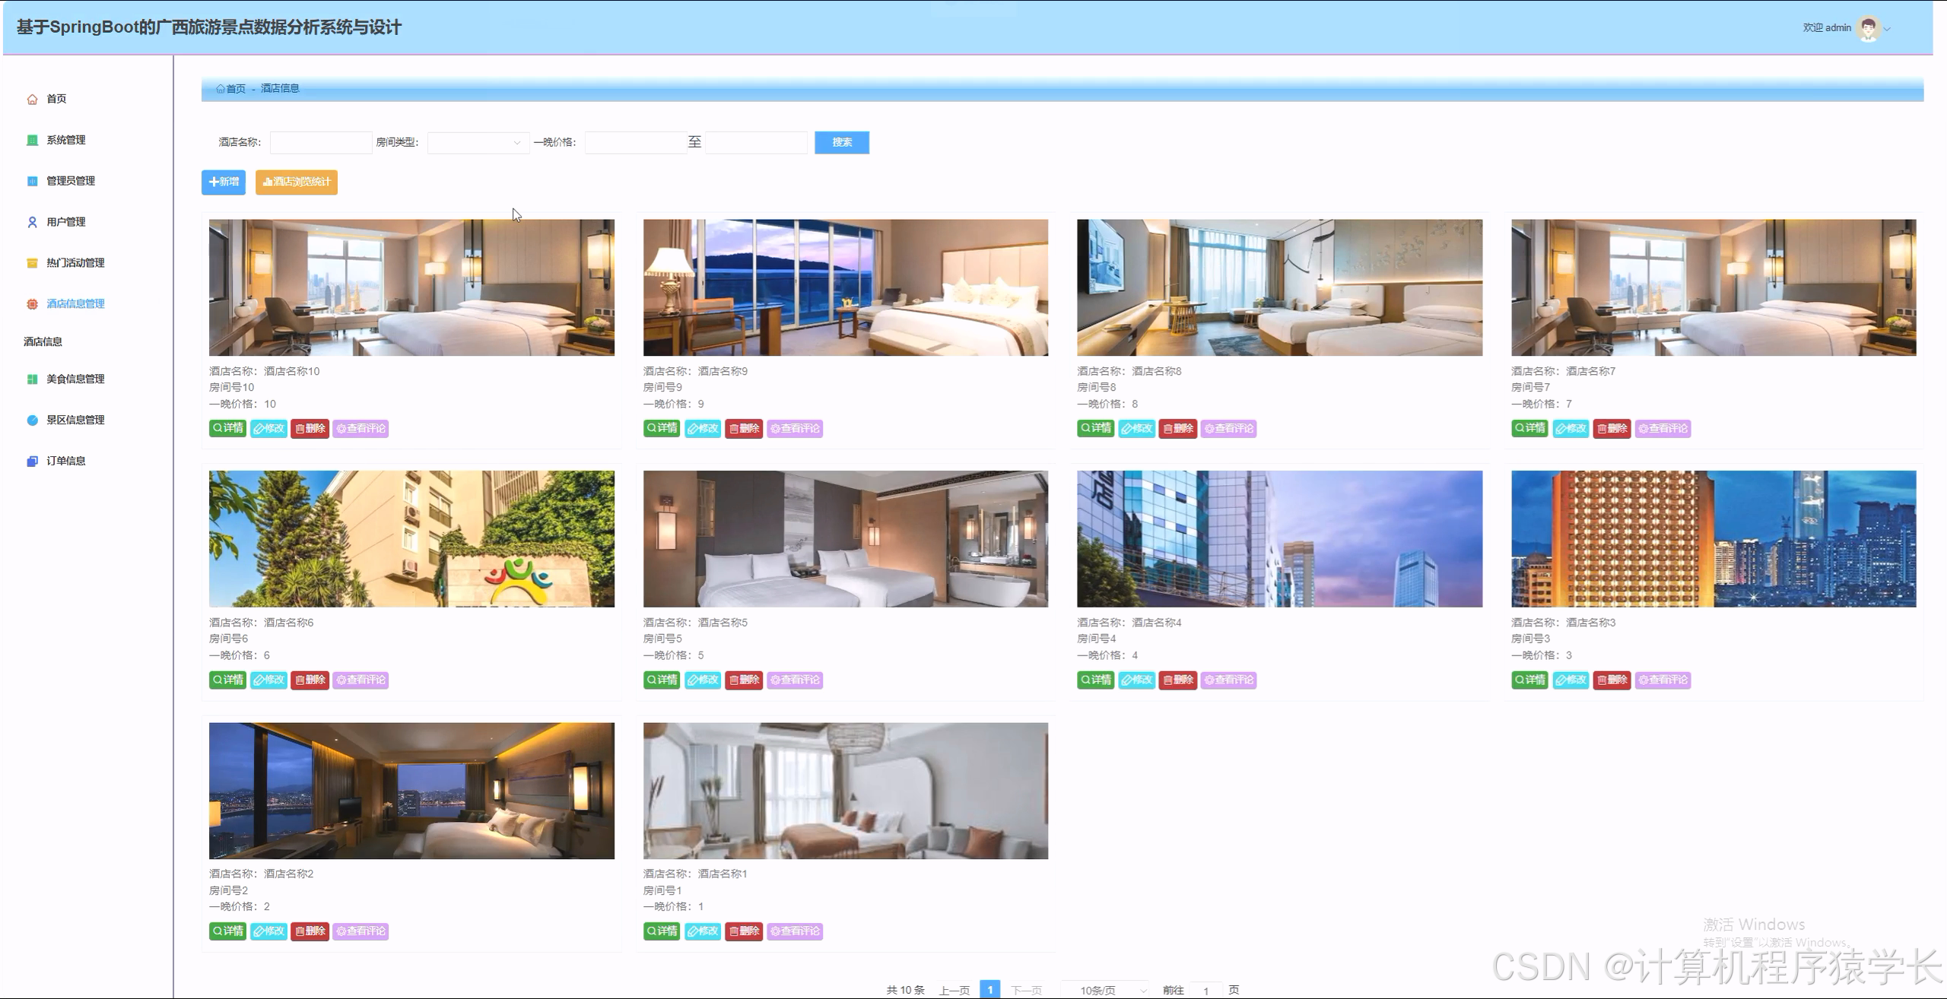Click the 酒店浏览统计 button

[x=297, y=182]
